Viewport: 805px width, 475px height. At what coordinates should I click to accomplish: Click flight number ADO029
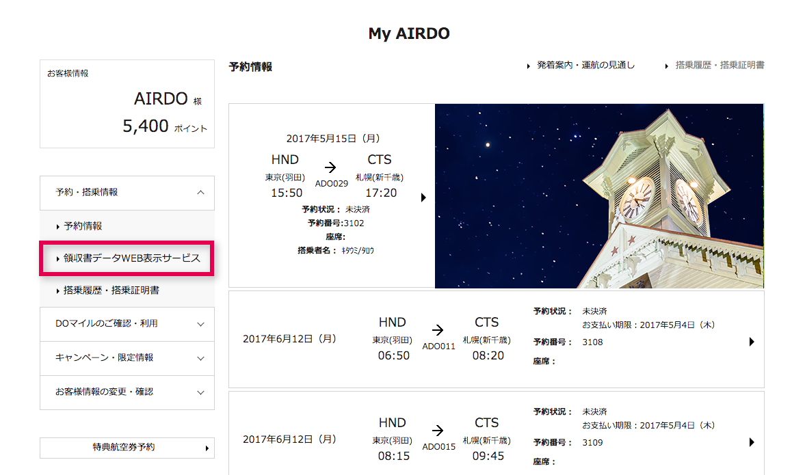(332, 184)
